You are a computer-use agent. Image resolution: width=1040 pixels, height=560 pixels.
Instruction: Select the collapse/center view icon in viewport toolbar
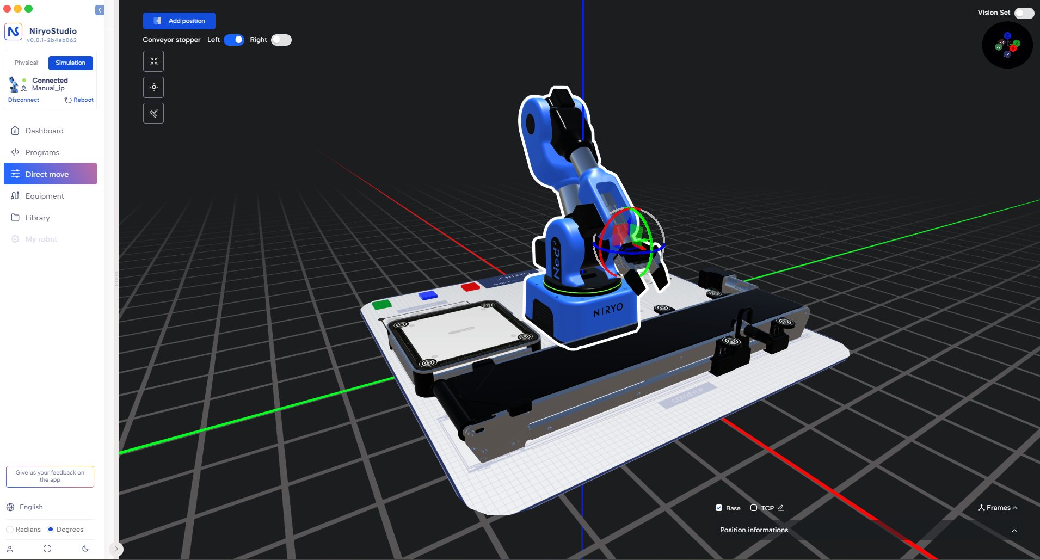coord(154,61)
